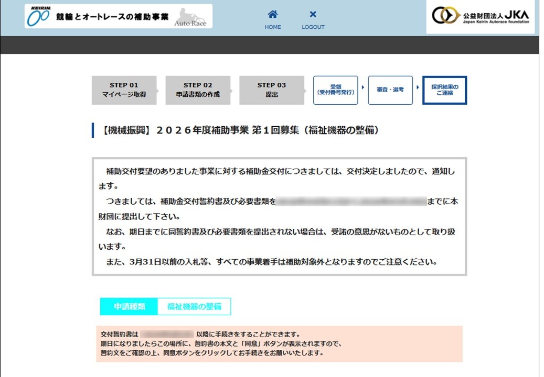The width and height of the screenshot is (544, 377).
Task: Select STEP 02 申請書類の作成
Action: click(x=198, y=90)
